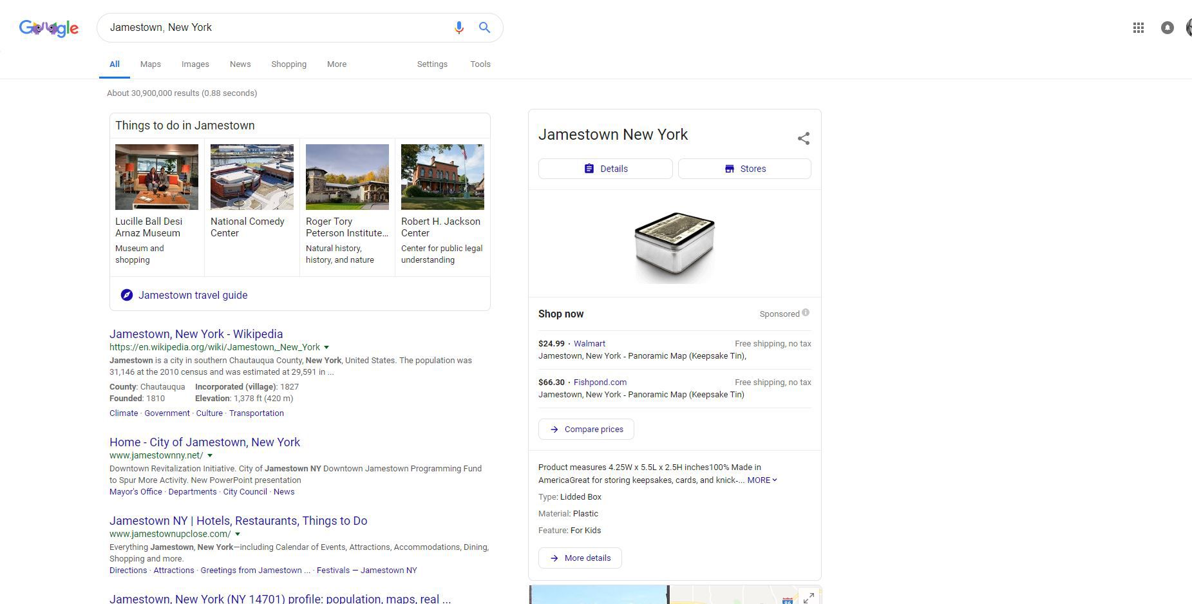Viewport: 1192px width, 604px height.
Task: Click the National Comedy Center photo
Action: click(x=252, y=177)
